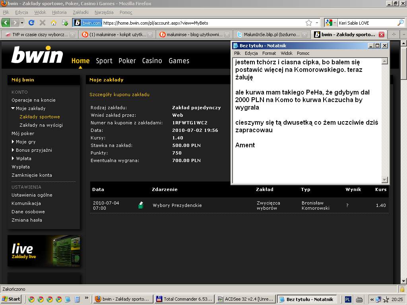This screenshot has height=305, width=407.
Task: Switch to the MalumInSe.blip.pl tab
Action: (x=271, y=35)
